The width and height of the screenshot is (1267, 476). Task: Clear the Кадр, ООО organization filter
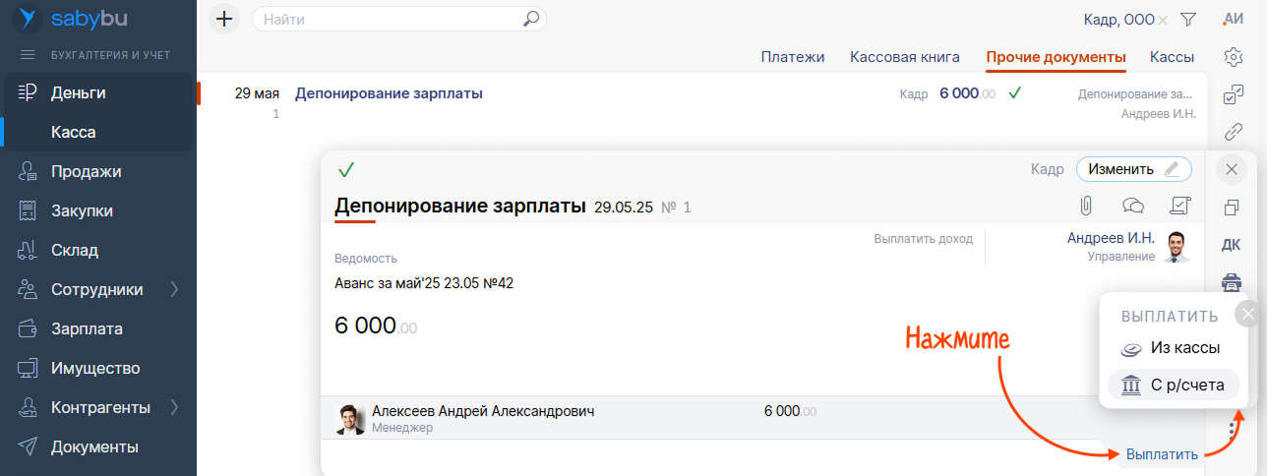[x=1163, y=20]
